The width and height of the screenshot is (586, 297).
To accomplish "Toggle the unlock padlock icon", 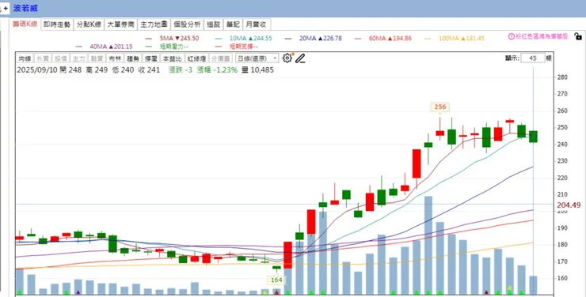I will [x=577, y=36].
